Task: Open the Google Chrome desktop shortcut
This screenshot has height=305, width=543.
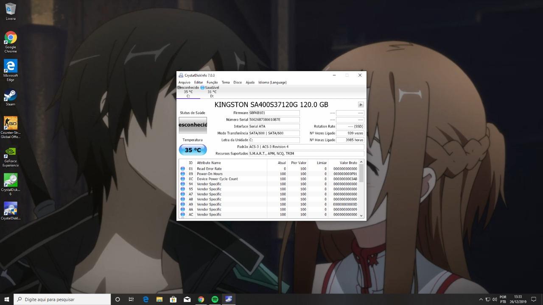Action: click(11, 42)
